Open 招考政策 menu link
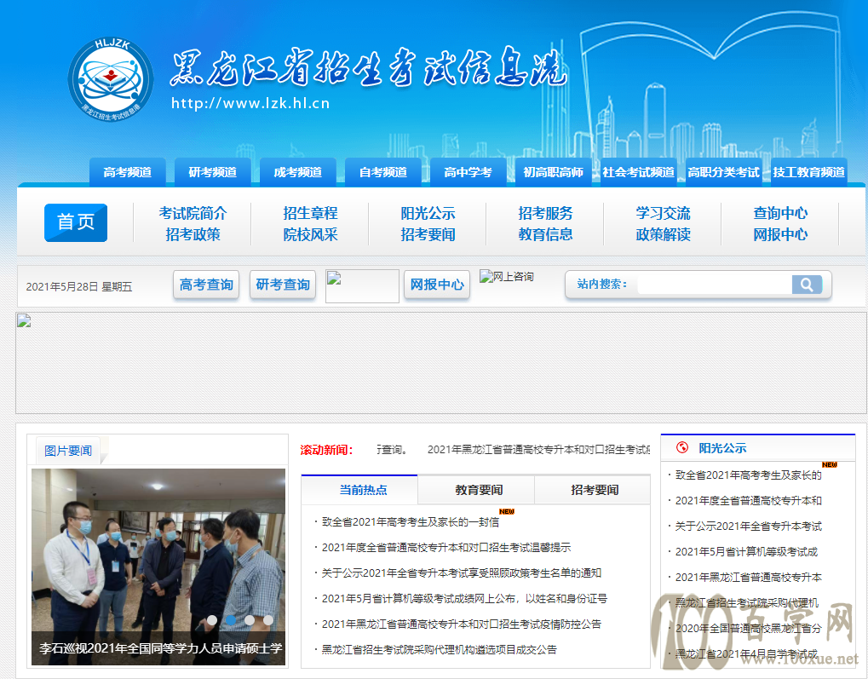This screenshot has width=868, height=679. 193,235
